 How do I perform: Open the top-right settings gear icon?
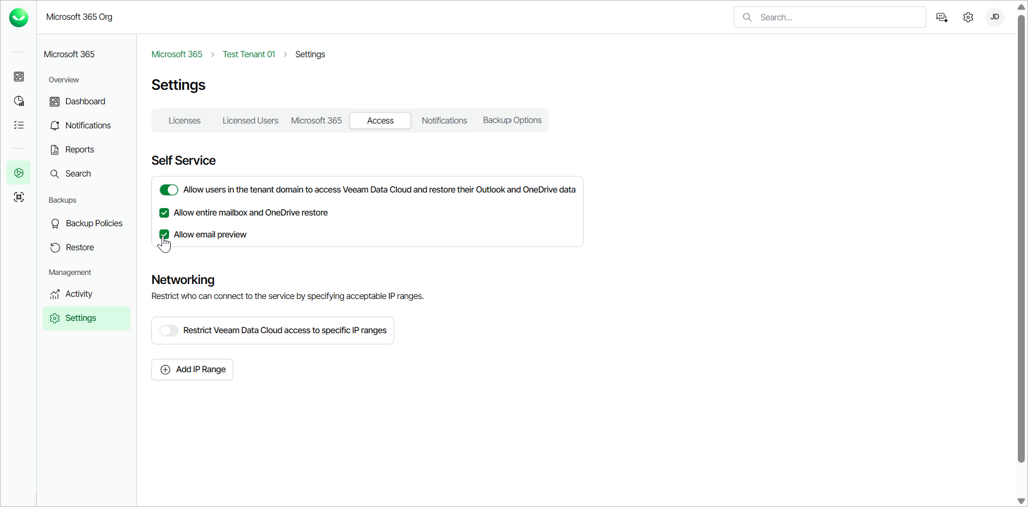pyautogui.click(x=968, y=18)
